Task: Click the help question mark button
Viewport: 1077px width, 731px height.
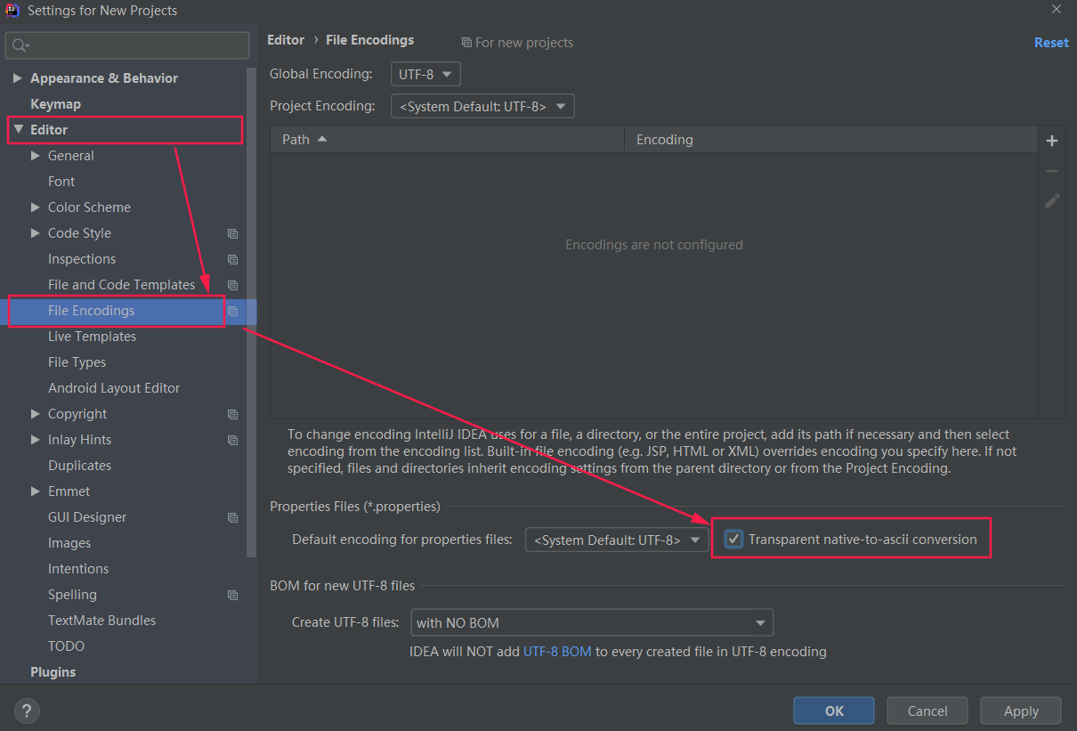Action: click(x=27, y=711)
